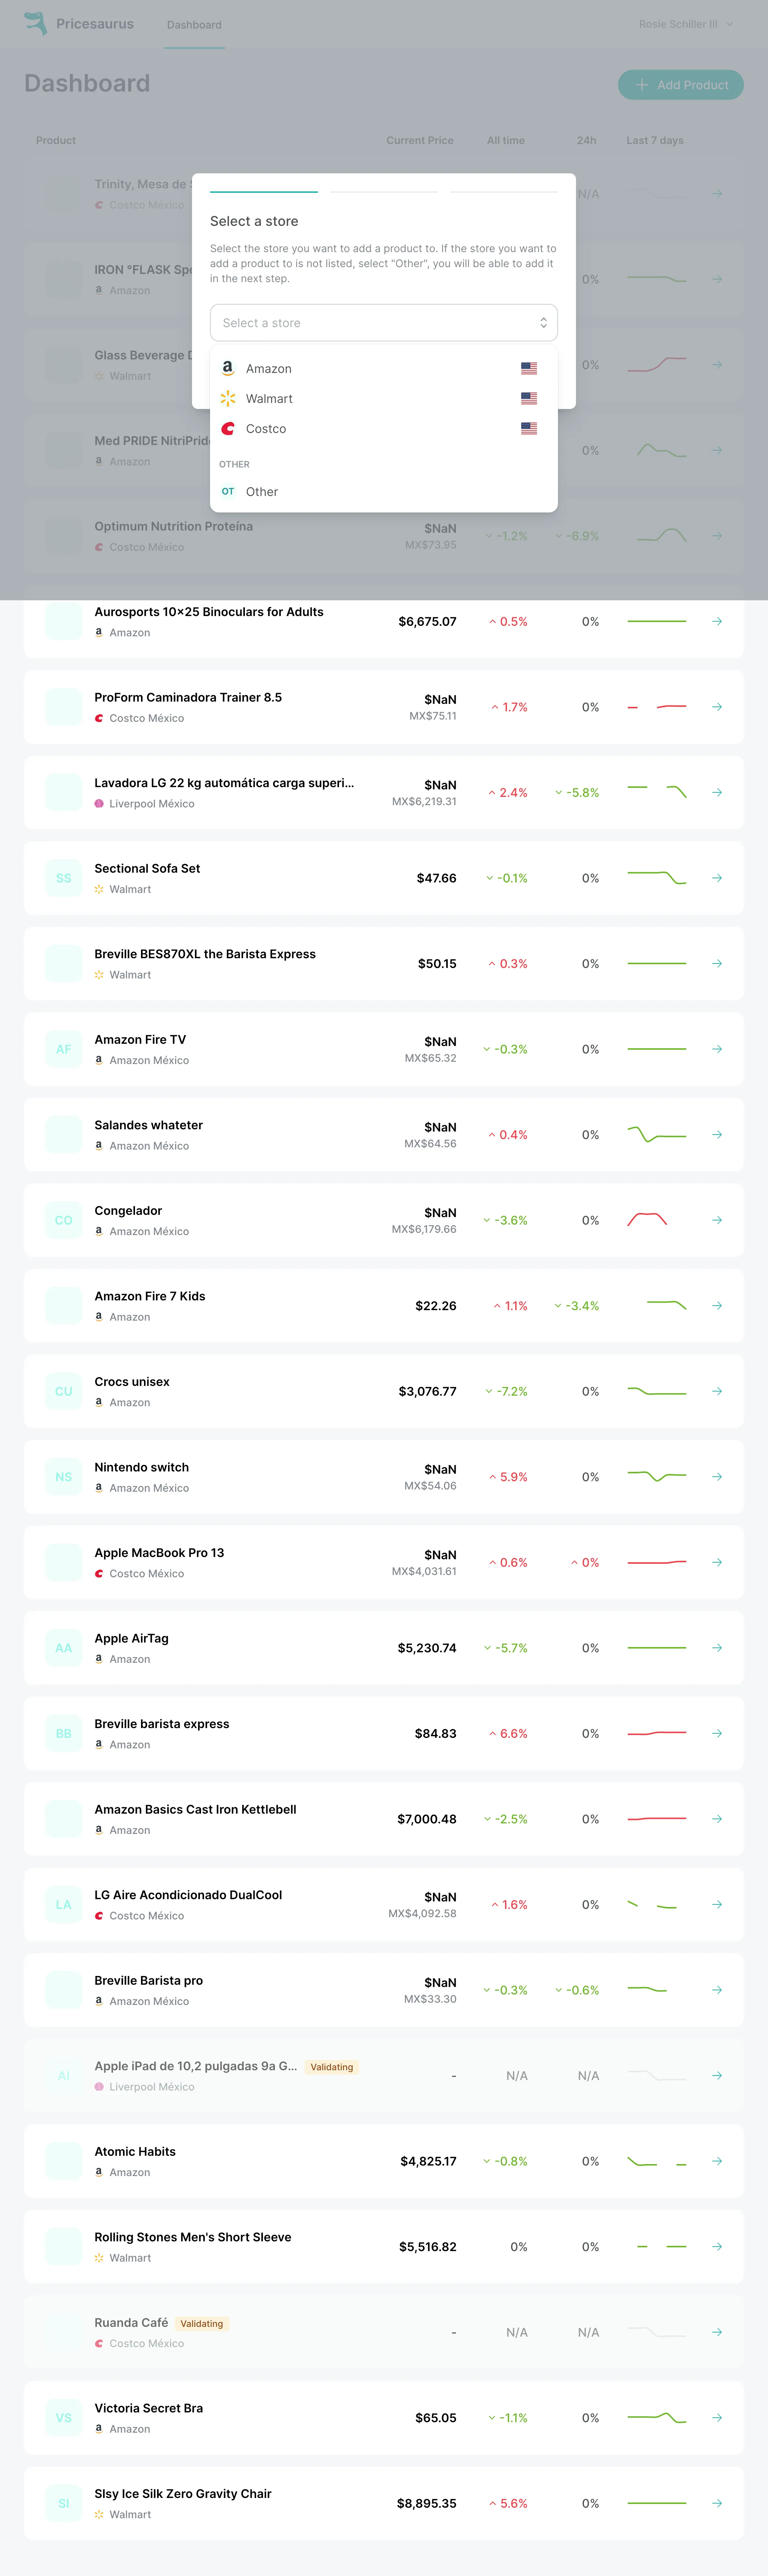The width and height of the screenshot is (768, 2576).
Task: Pick Costco in the store dropdown
Action: (x=266, y=429)
